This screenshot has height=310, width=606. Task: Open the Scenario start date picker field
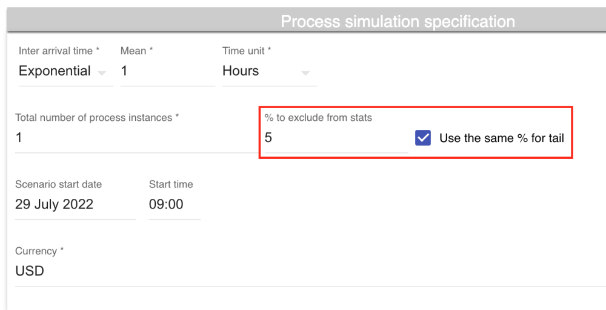[x=75, y=204]
